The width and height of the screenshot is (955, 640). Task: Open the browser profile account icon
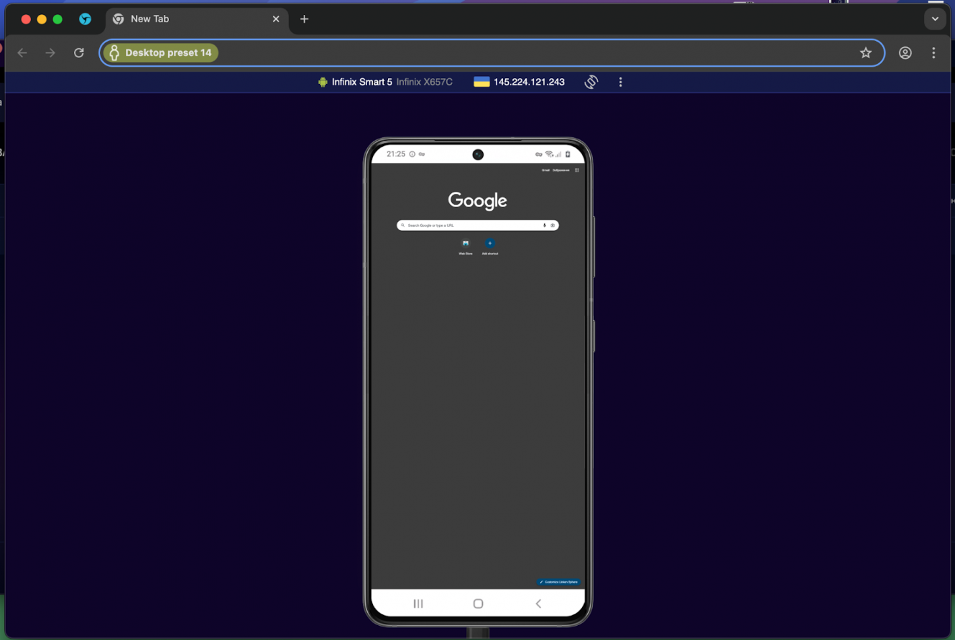(x=905, y=52)
